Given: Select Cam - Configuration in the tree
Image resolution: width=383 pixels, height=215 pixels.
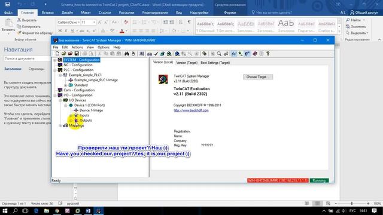Looking at the screenshot, I should click(79, 90).
